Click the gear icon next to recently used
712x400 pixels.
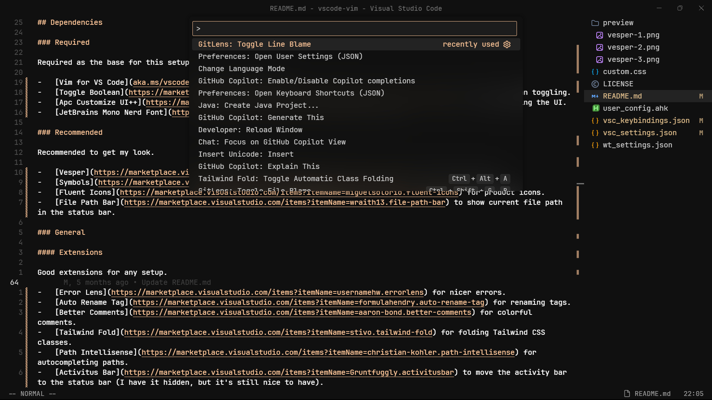[x=507, y=44]
